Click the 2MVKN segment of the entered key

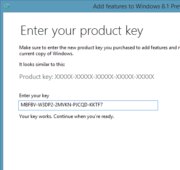pyautogui.click(x=63, y=105)
